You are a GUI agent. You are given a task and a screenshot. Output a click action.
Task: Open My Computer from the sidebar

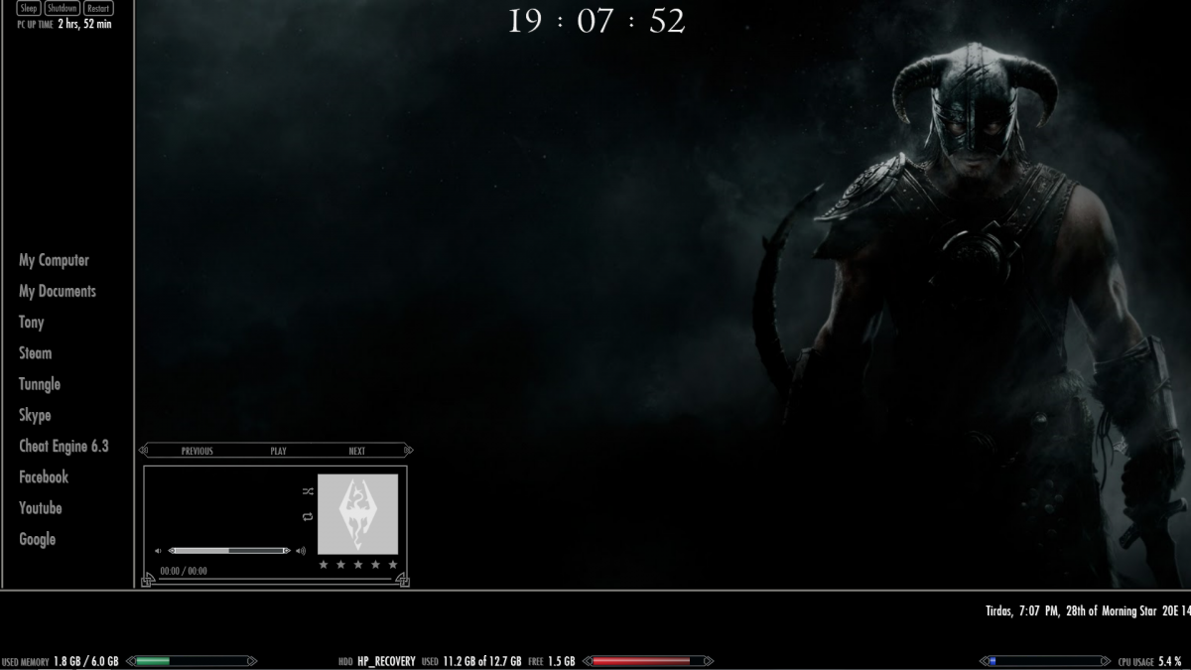[54, 260]
